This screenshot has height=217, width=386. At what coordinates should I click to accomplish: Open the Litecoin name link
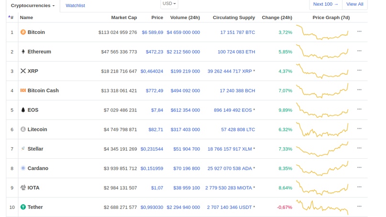[37, 130]
